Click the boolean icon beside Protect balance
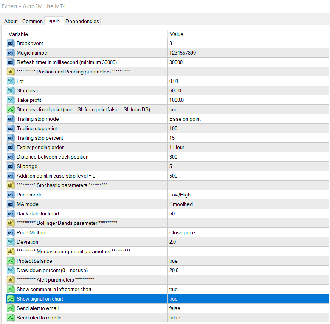 [11, 261]
